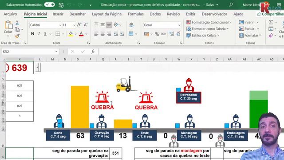Screen dimensions: 284x160
Task: Open the Exibir tab
Action: 191,14
